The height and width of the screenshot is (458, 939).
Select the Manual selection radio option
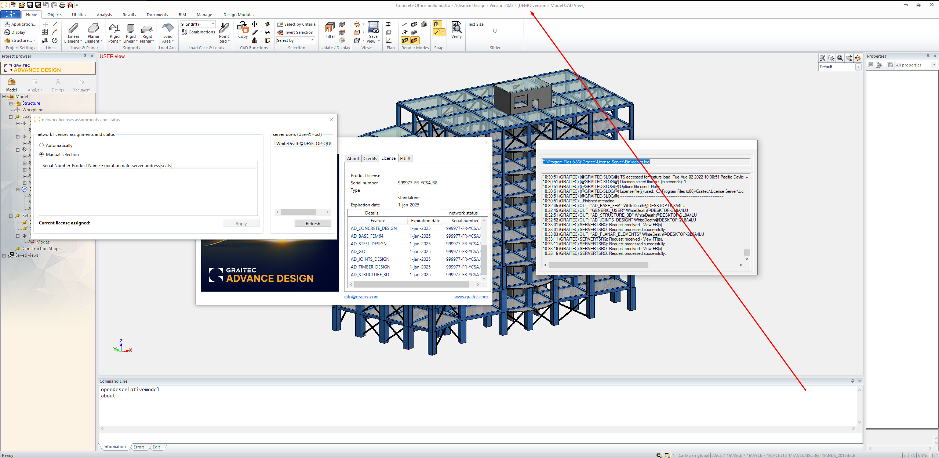(41, 155)
